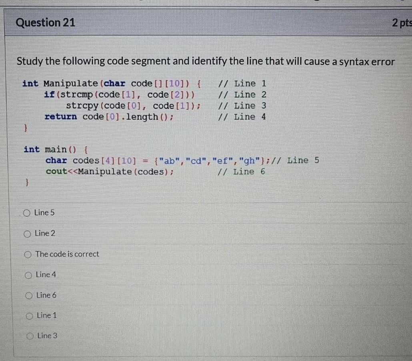Image resolution: width=412 pixels, height=361 pixels.
Task: Click the '// Line 6' code comment
Action: point(242,172)
